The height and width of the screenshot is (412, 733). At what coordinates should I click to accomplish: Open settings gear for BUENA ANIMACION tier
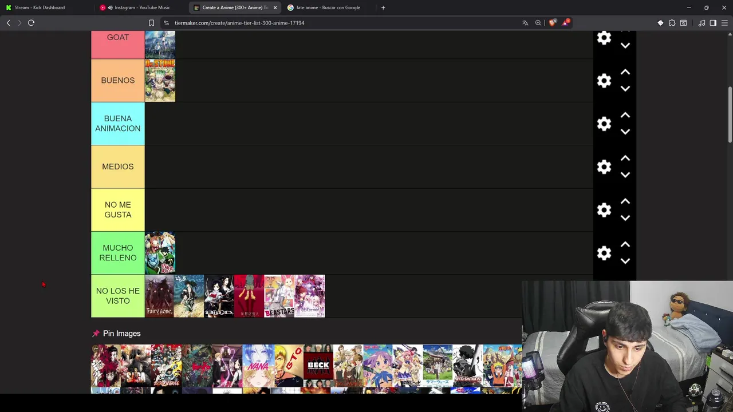tap(604, 124)
